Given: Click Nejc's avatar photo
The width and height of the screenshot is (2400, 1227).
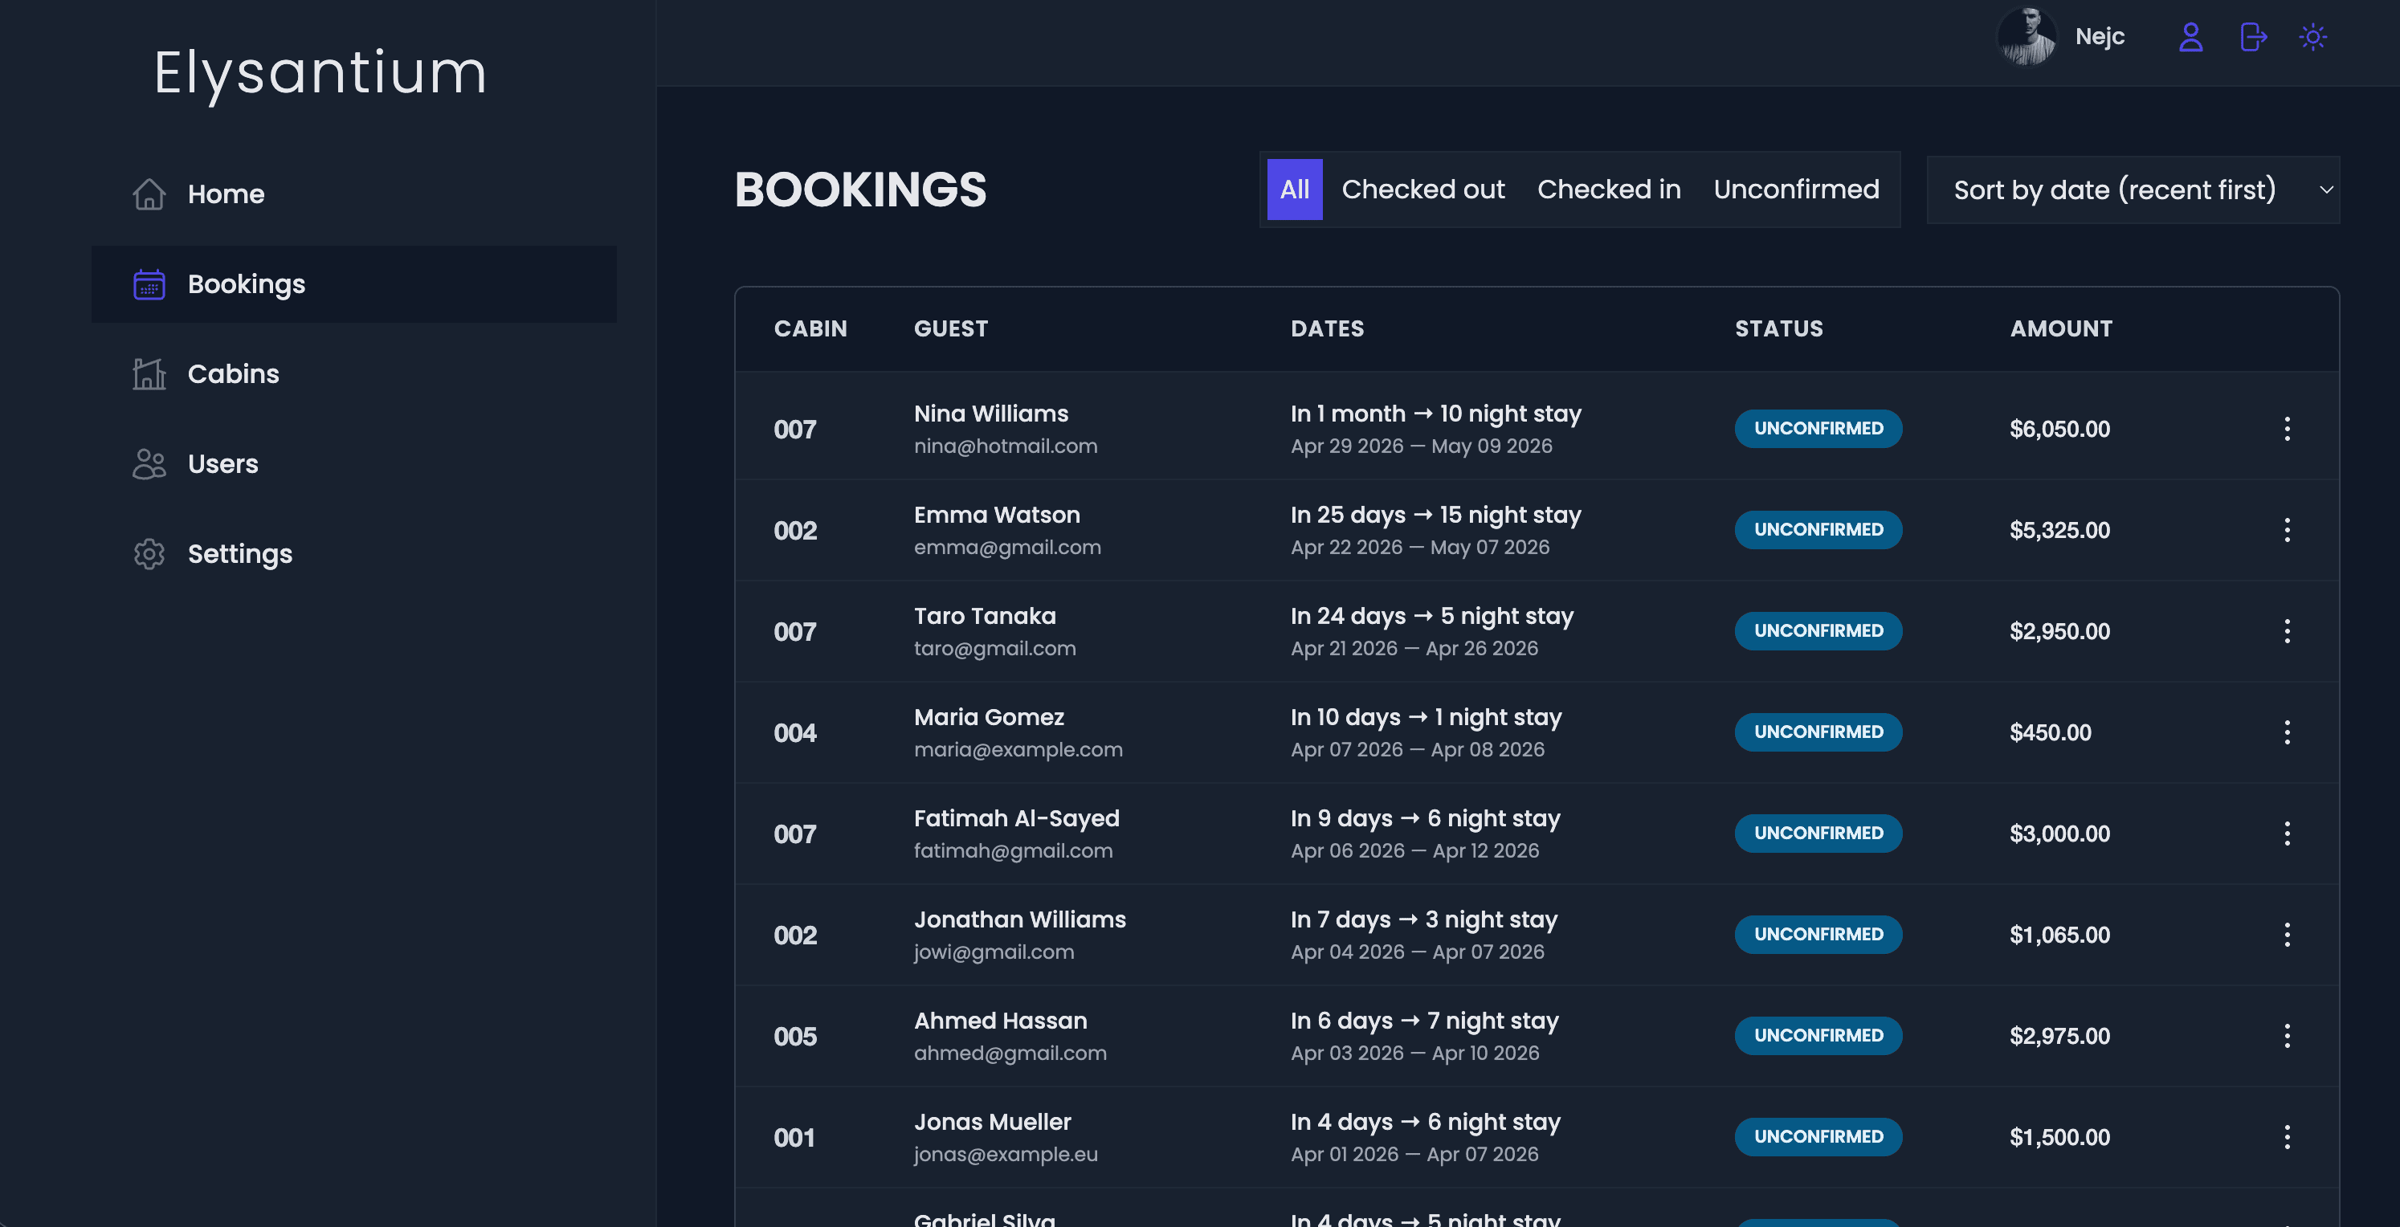Looking at the screenshot, I should pos(2027,37).
